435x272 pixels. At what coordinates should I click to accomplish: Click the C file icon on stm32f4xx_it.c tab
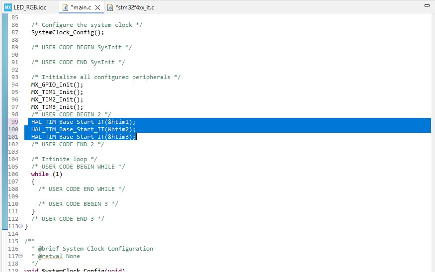(110, 7)
